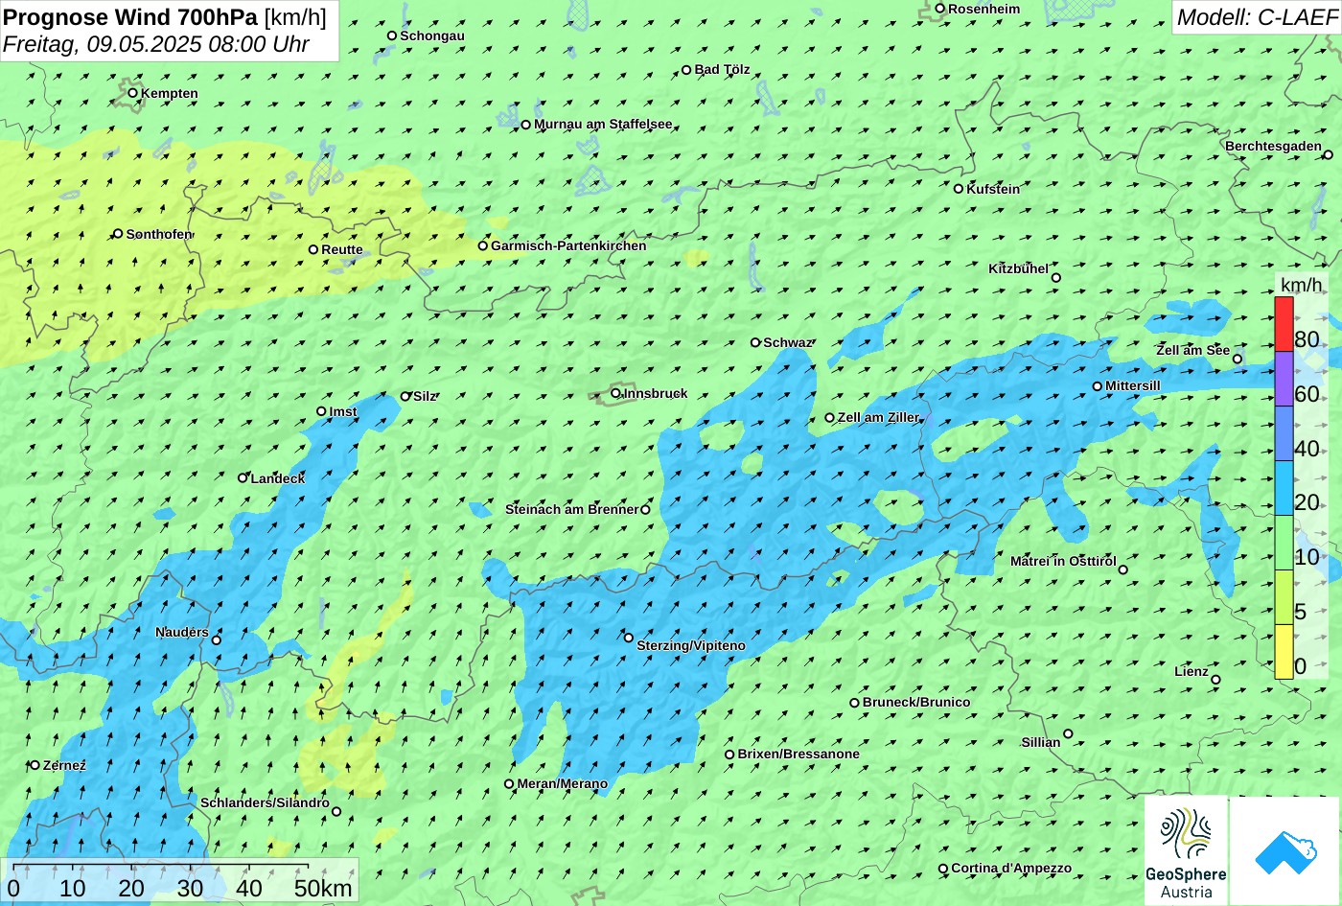Click the Bad Tölz city marker

pyautogui.click(x=686, y=70)
